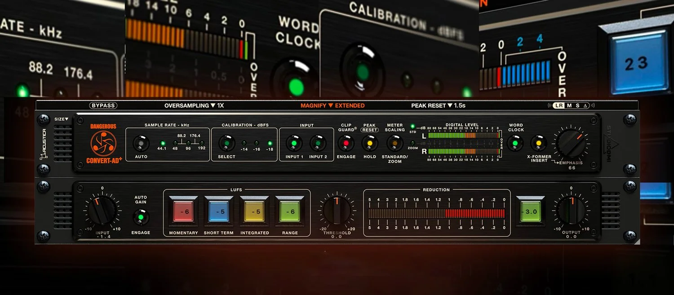The height and width of the screenshot is (295, 674).
Task: Toggle the sample rate AUTO button
Action: [x=141, y=144]
